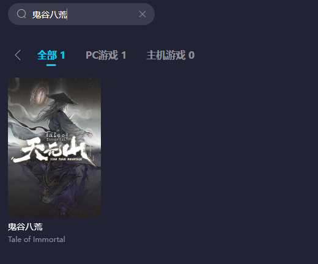Clear the search text with the X icon
The width and height of the screenshot is (318, 264).
coord(142,14)
